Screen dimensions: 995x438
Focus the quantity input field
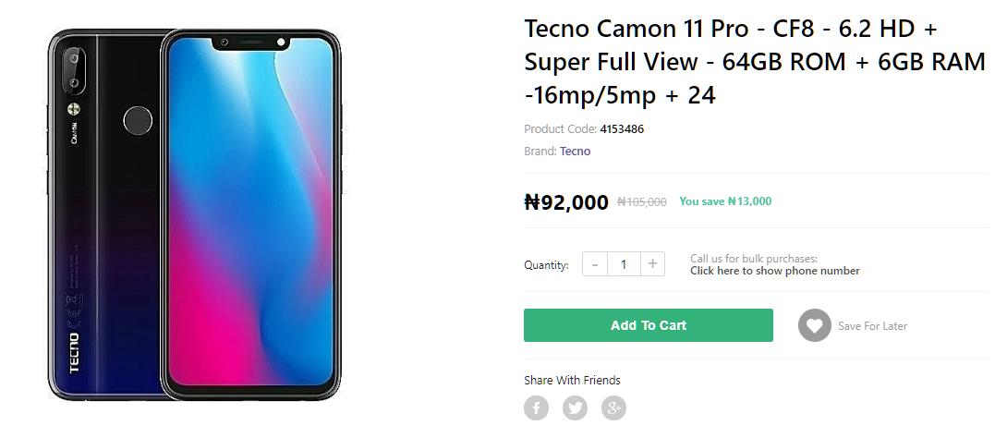point(624,264)
